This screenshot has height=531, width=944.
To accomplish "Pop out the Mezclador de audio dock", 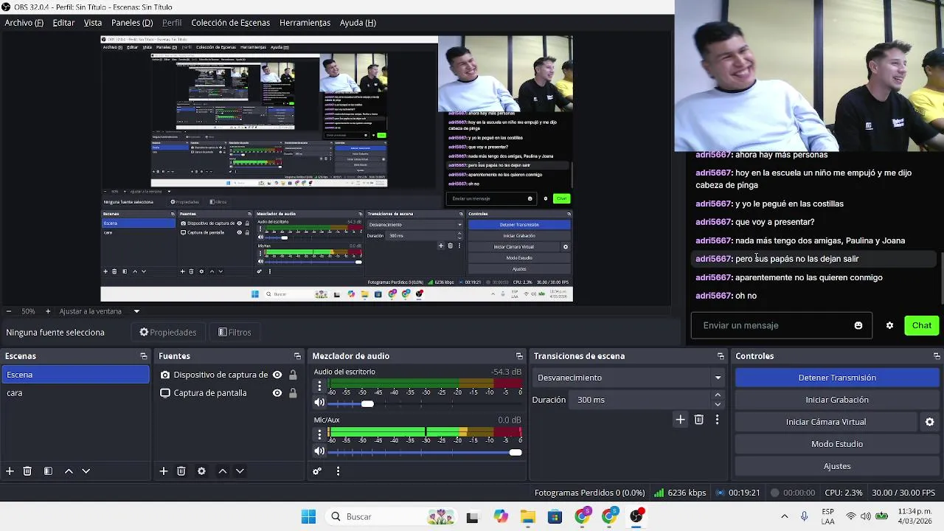I will [x=519, y=356].
